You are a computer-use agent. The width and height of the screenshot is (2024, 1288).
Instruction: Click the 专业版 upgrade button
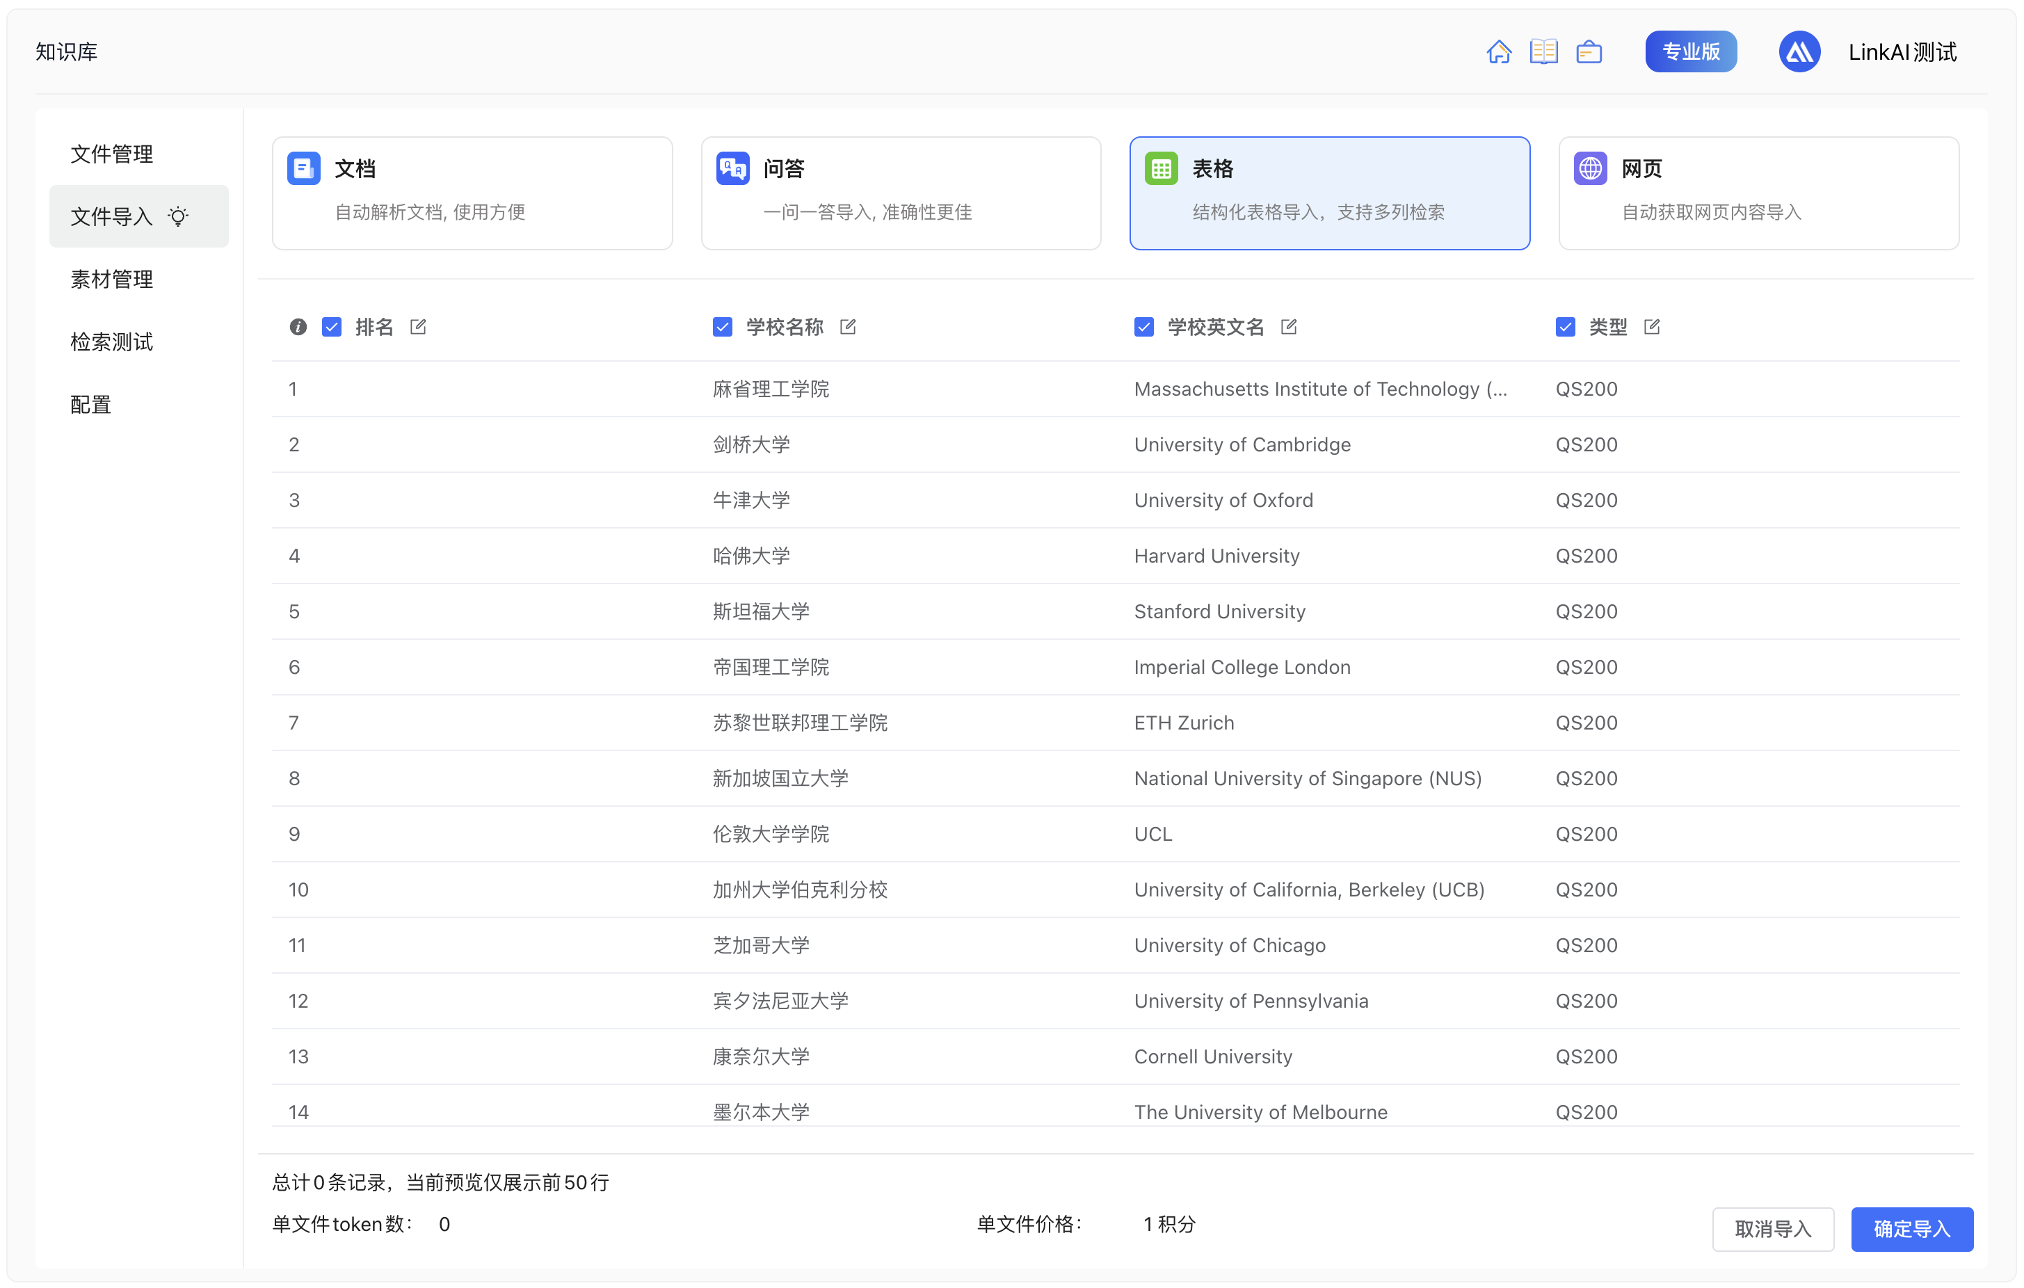[x=1691, y=51]
